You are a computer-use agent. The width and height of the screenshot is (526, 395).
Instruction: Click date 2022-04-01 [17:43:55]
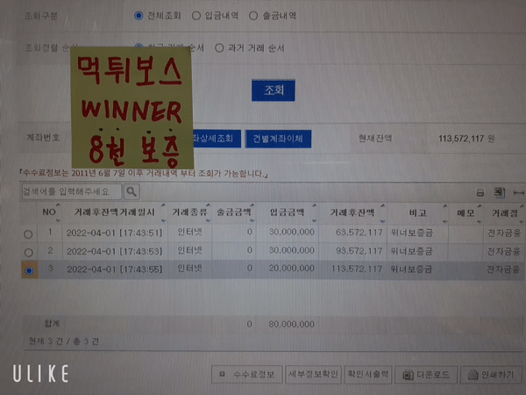114,269
